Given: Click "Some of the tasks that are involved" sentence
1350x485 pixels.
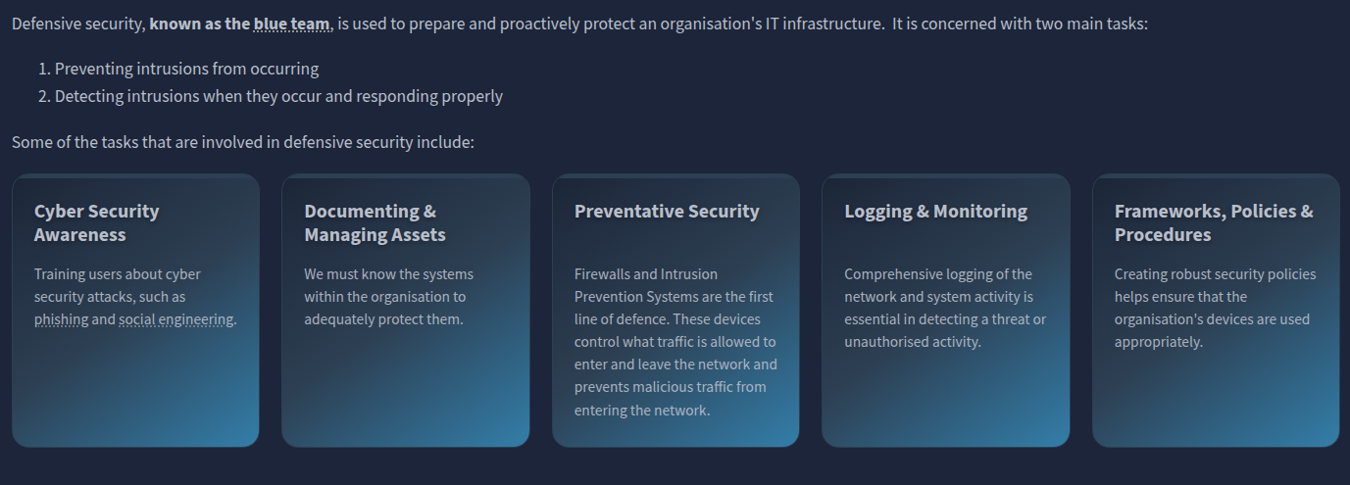Looking at the screenshot, I should (x=242, y=142).
